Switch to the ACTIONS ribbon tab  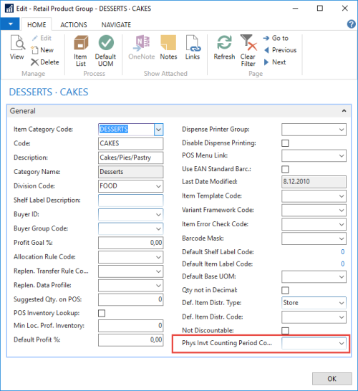pos(74,25)
